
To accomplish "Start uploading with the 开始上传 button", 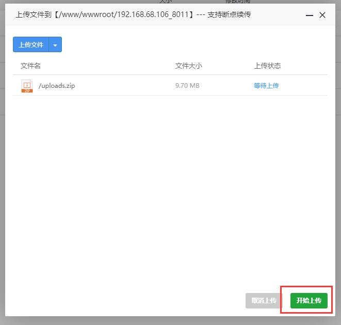I will tap(309, 301).
